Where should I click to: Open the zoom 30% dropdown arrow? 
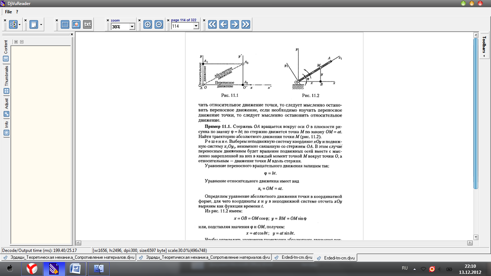click(132, 27)
